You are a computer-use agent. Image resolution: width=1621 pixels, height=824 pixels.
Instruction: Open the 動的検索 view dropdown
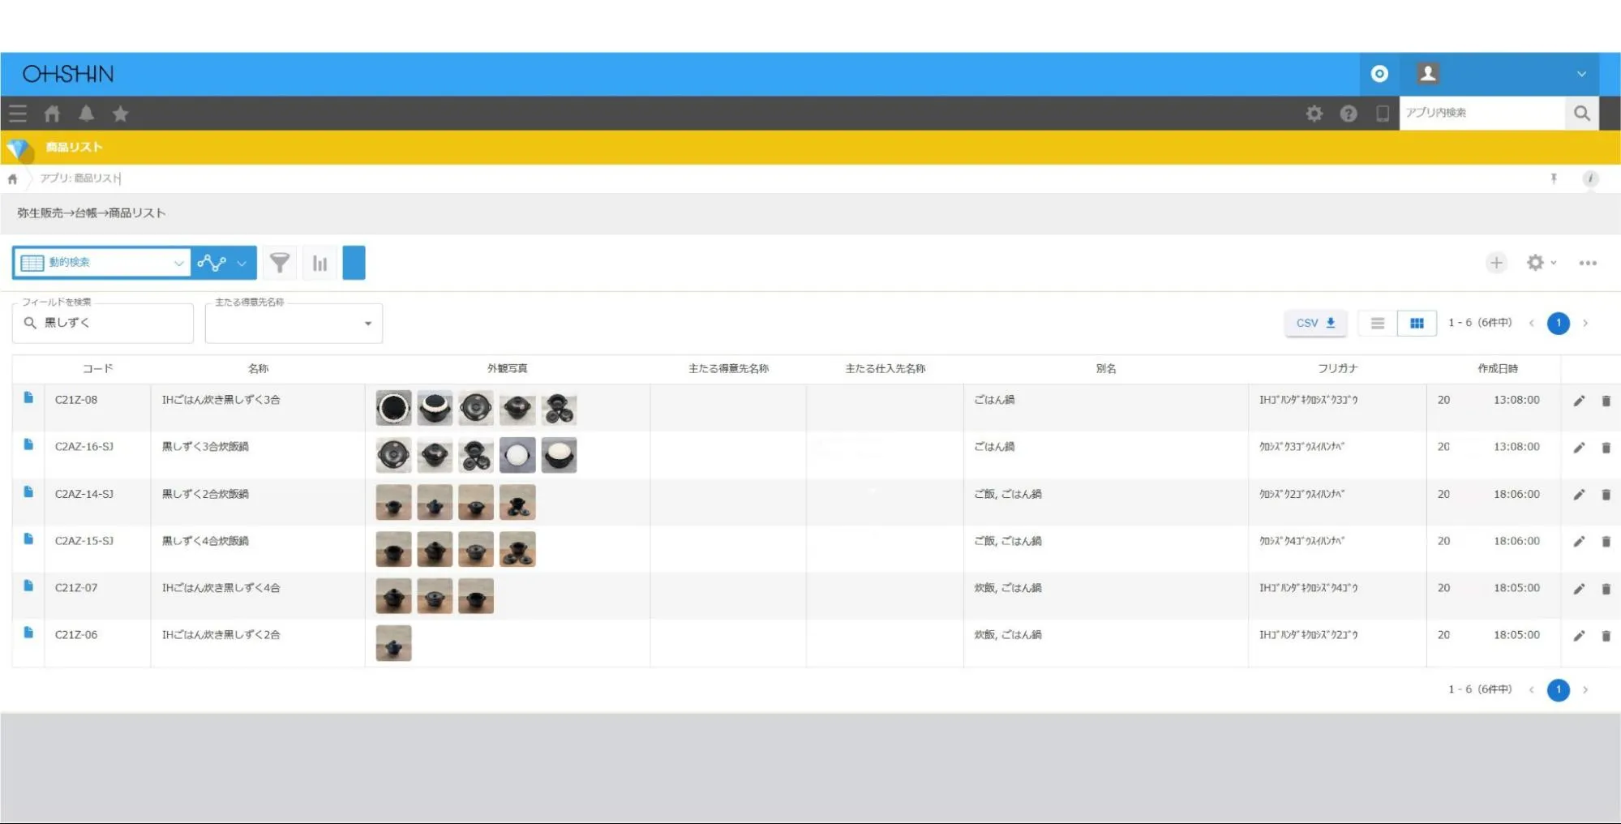point(101,263)
